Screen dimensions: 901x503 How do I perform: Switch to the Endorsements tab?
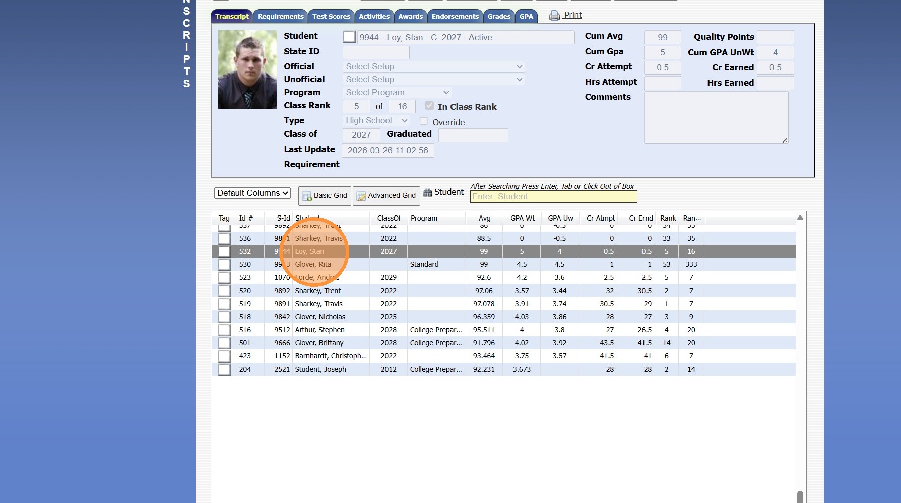pos(455,16)
